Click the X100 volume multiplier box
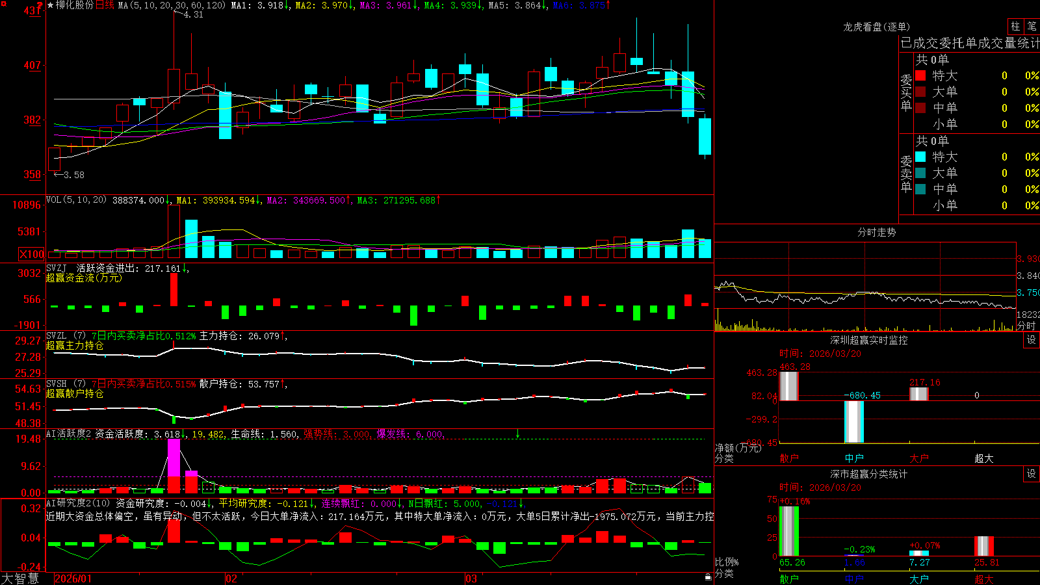The image size is (1040, 585). 31,254
